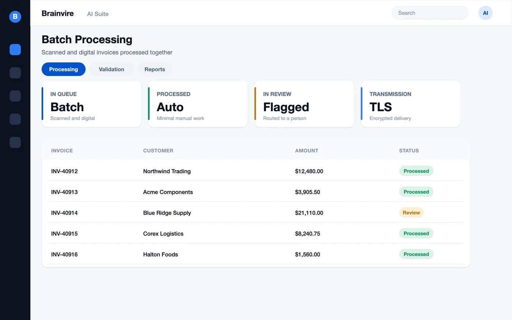Screen dimensions: 512x320
Task: Select the highlighted blue sidebar icon
Action: (x=15, y=49)
